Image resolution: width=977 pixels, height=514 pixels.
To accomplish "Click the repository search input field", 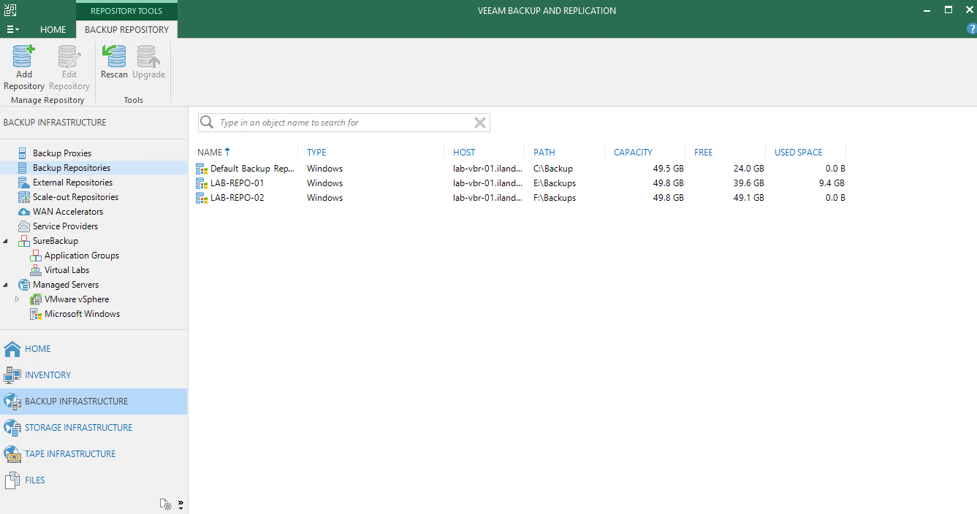I will 343,123.
